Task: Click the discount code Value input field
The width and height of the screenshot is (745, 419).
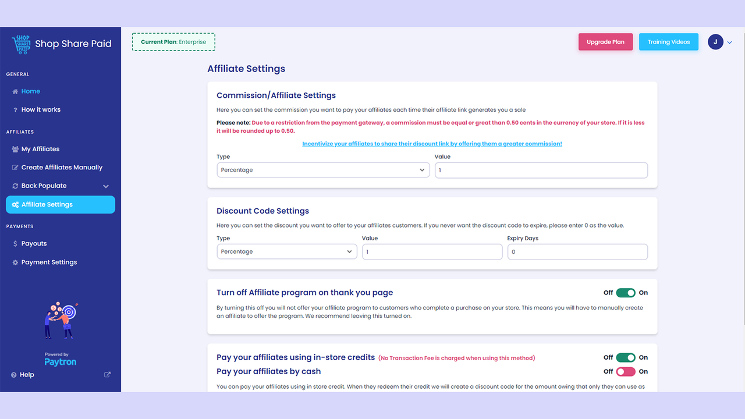Action: coord(432,251)
